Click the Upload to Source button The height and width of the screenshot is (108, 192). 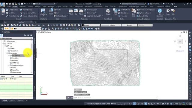[144, 13]
